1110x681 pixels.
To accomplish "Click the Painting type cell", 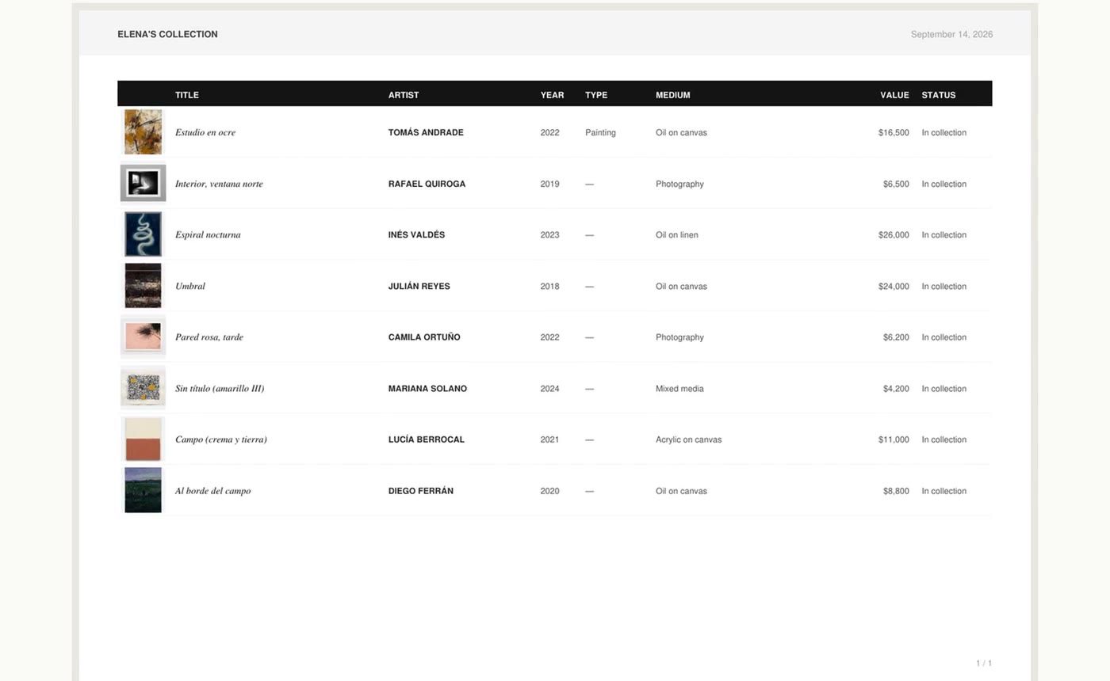I will click(x=600, y=132).
